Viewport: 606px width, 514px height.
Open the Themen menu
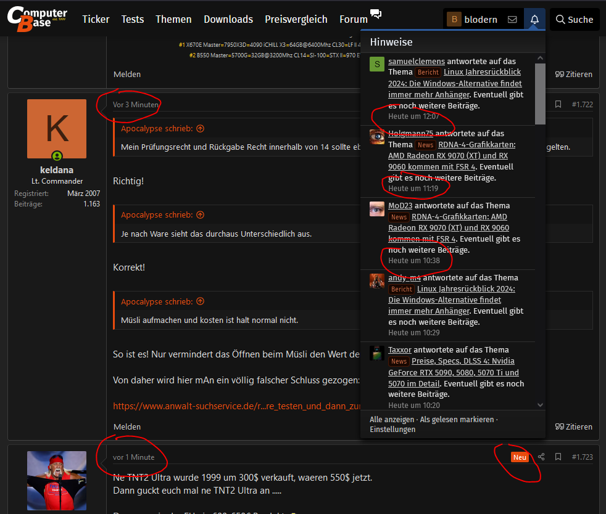coord(173,19)
